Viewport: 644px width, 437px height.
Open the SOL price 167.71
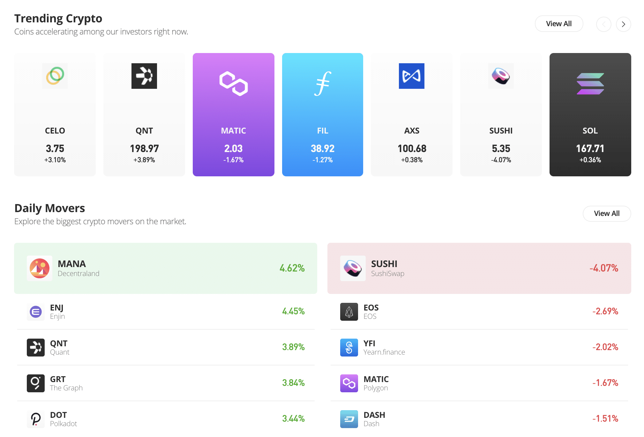[x=590, y=149]
